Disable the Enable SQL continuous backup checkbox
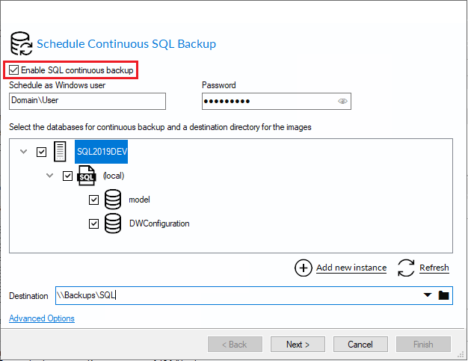Screen dimensions: 468x361 14,70
